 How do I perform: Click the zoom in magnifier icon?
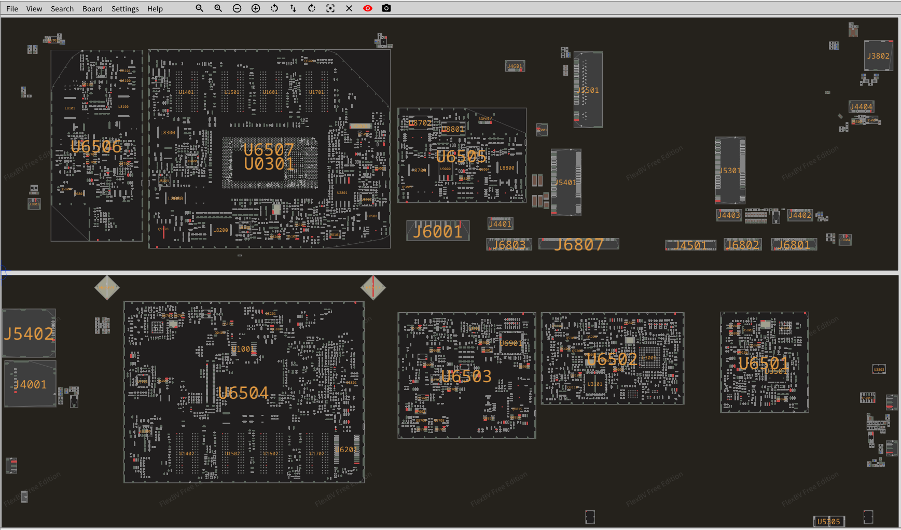(218, 8)
